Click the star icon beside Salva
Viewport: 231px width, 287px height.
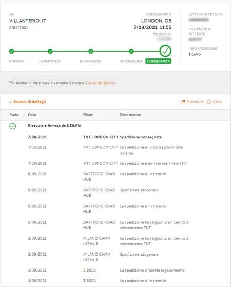(209, 102)
